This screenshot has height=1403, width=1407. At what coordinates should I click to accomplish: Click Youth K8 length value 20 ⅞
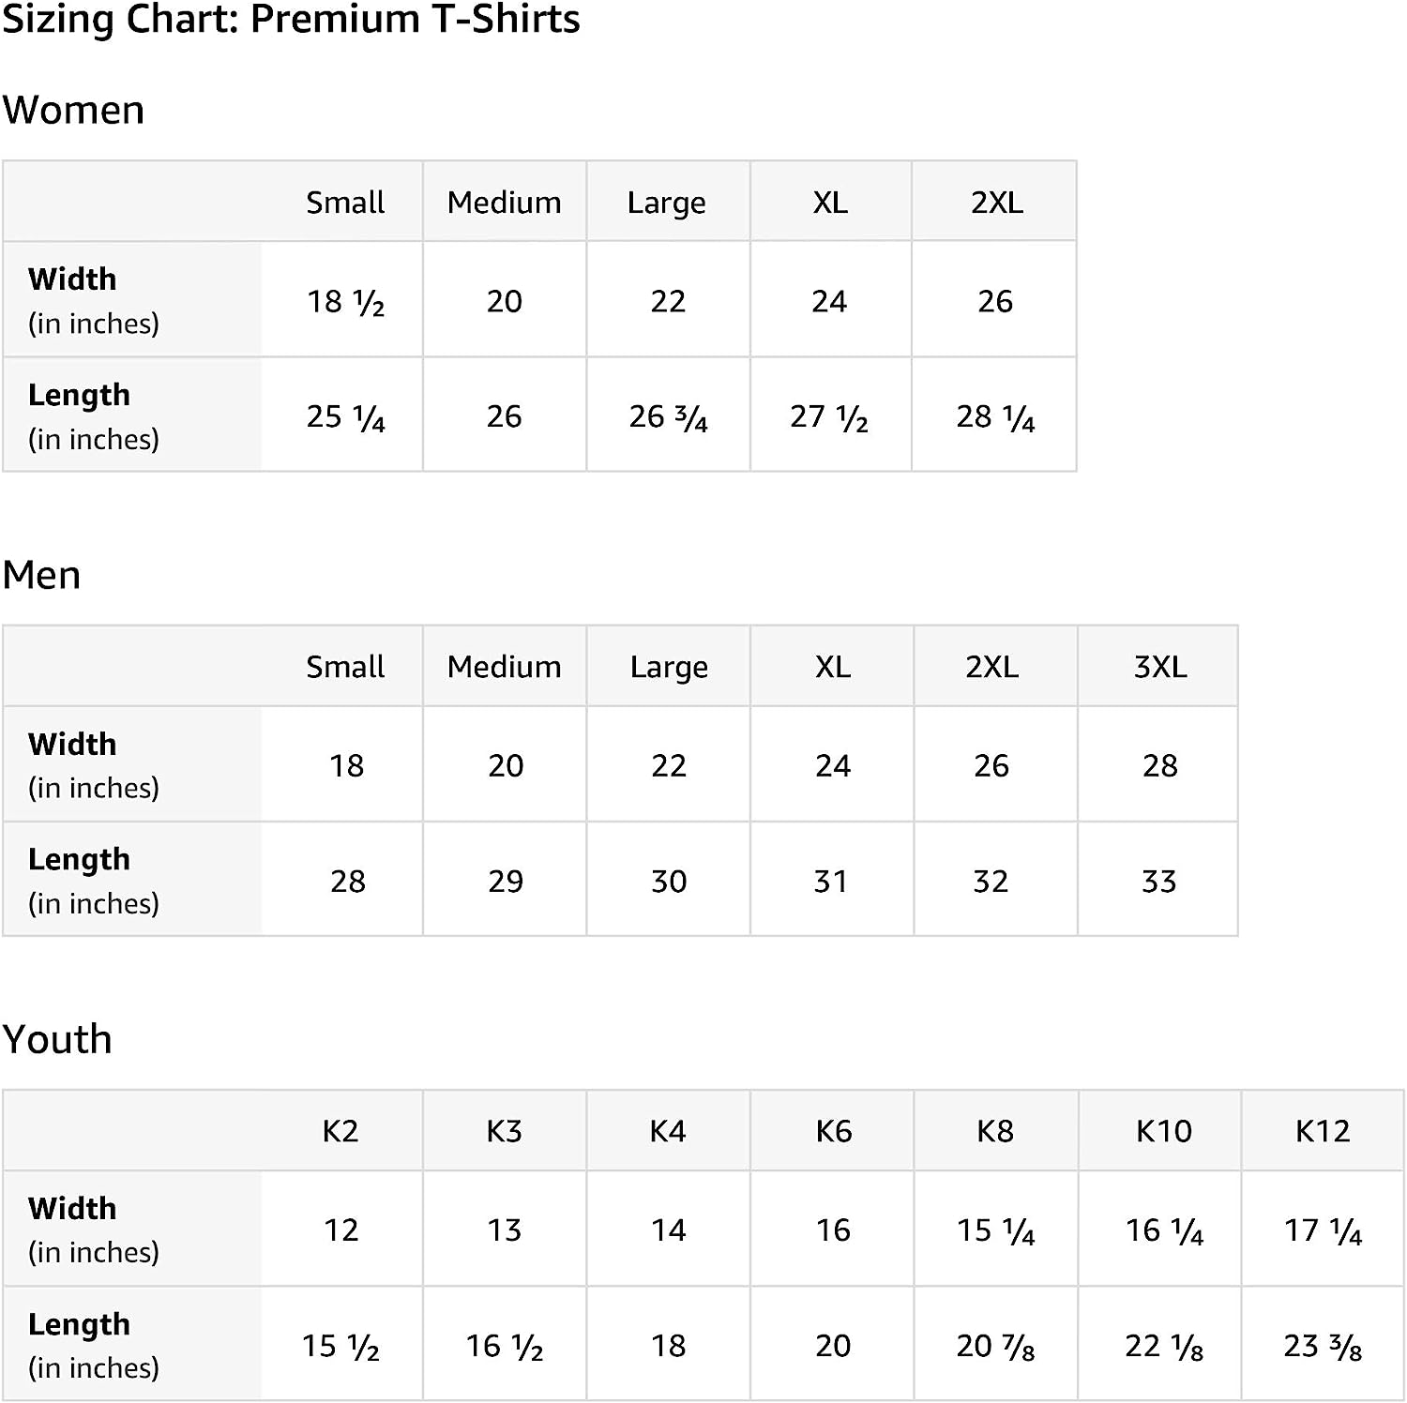click(x=995, y=1346)
